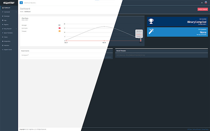Click the None top command value

(x=203, y=32)
